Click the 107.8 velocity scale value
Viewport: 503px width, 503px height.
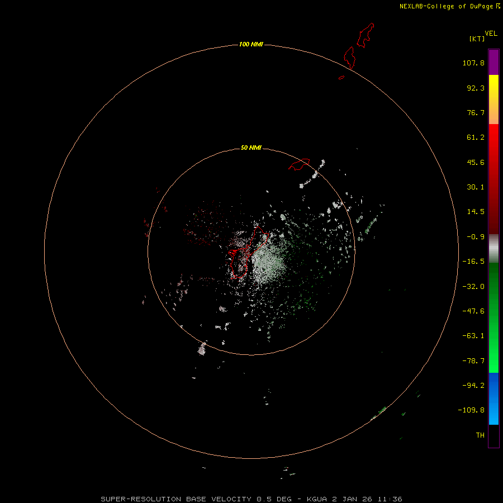[473, 63]
